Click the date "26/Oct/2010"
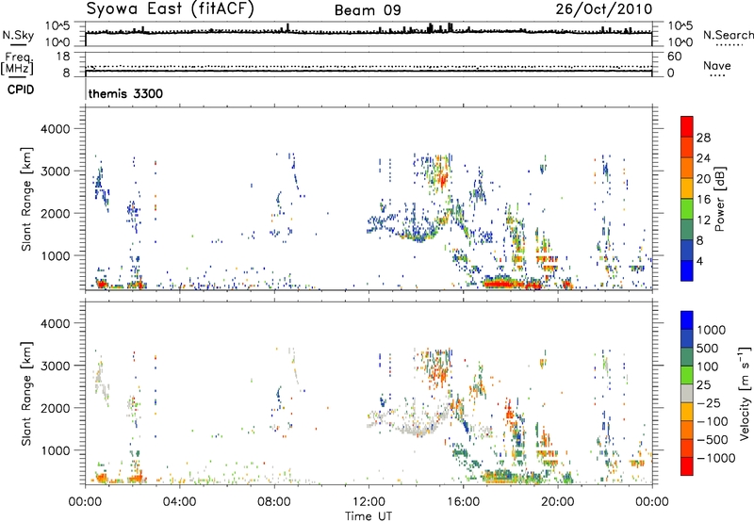This screenshot has height=522, width=754. coord(604,9)
